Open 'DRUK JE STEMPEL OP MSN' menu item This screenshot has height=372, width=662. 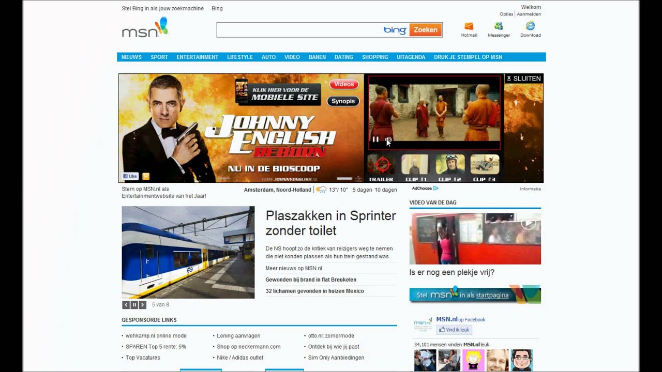tap(468, 57)
